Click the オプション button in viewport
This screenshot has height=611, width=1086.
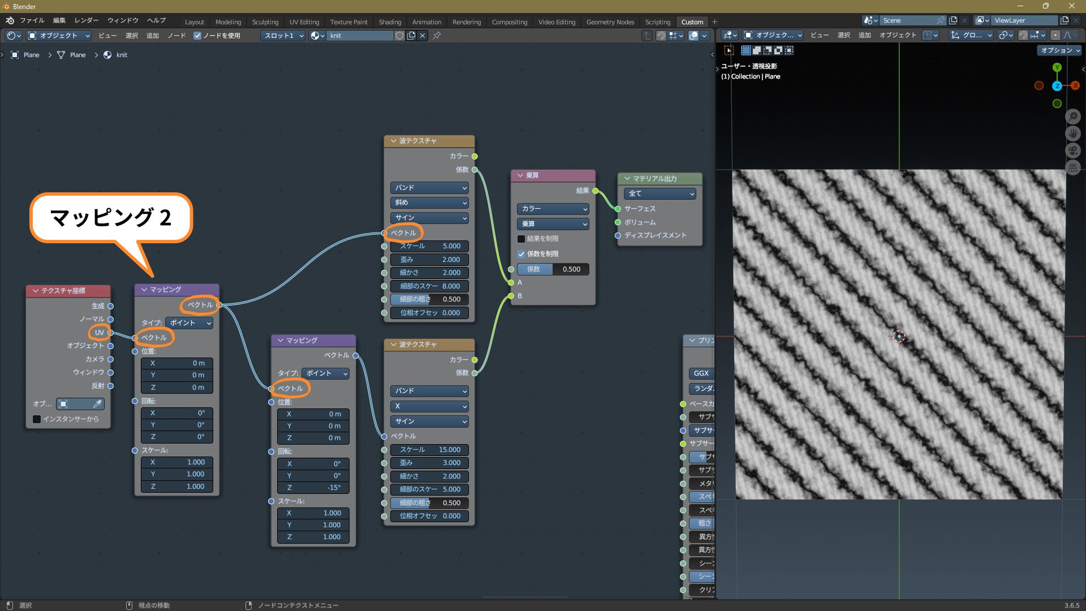(1059, 50)
